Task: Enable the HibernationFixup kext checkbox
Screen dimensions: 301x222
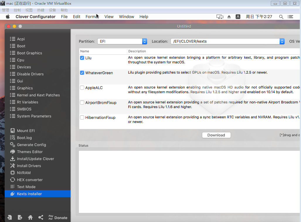Action: [x=82, y=117]
